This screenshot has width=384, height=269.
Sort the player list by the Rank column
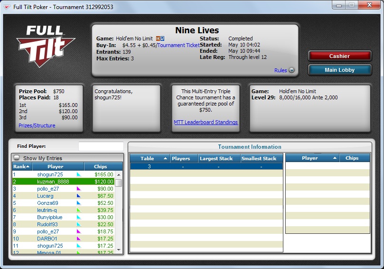tap(22, 166)
